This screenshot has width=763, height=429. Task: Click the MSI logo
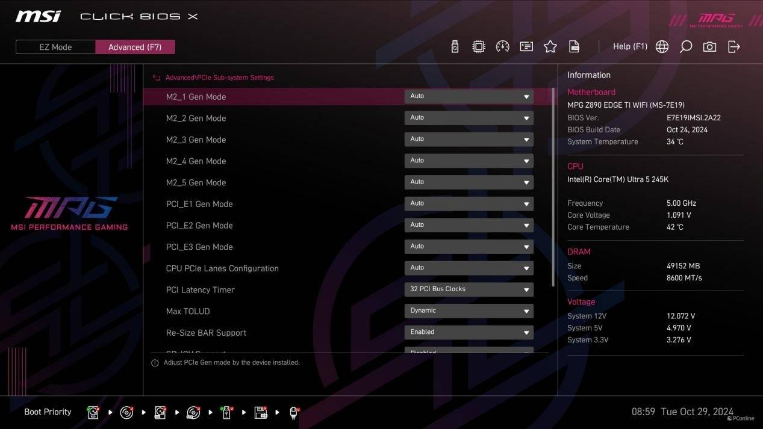[x=39, y=16]
